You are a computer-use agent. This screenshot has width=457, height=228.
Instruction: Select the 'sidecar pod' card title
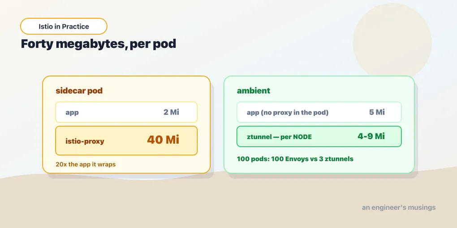tap(79, 91)
